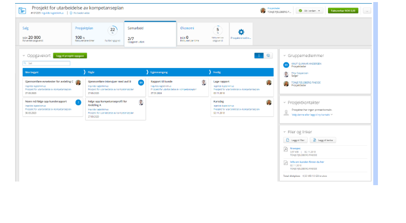406x223 pixels.
Task: Click Tonje Fjeldberg Finede's avatar in Gruppemedlemmer
Action: click(286, 83)
